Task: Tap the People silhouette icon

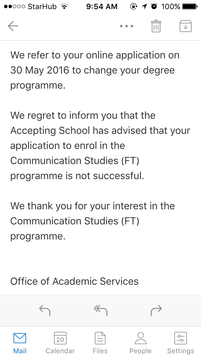Action: (x=140, y=338)
